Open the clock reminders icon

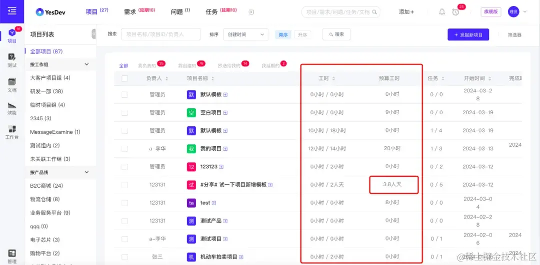tap(455, 12)
